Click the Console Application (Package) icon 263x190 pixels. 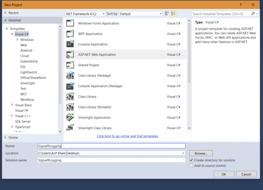(x=70, y=86)
